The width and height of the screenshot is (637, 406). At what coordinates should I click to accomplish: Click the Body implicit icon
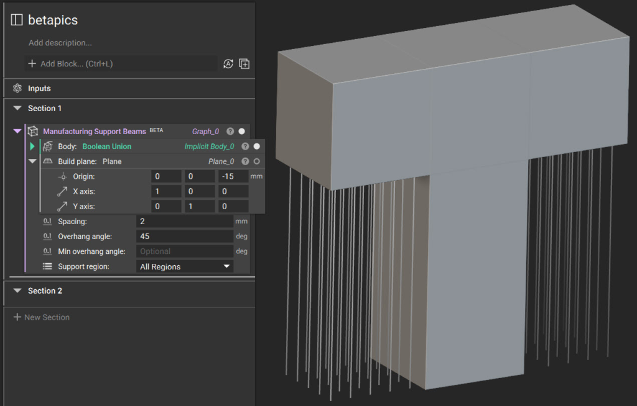pos(48,146)
